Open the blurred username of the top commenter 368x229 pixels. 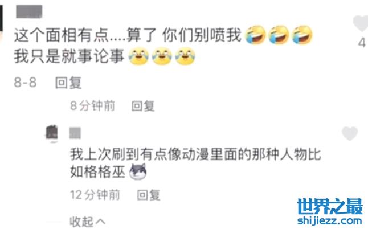pos(29,11)
